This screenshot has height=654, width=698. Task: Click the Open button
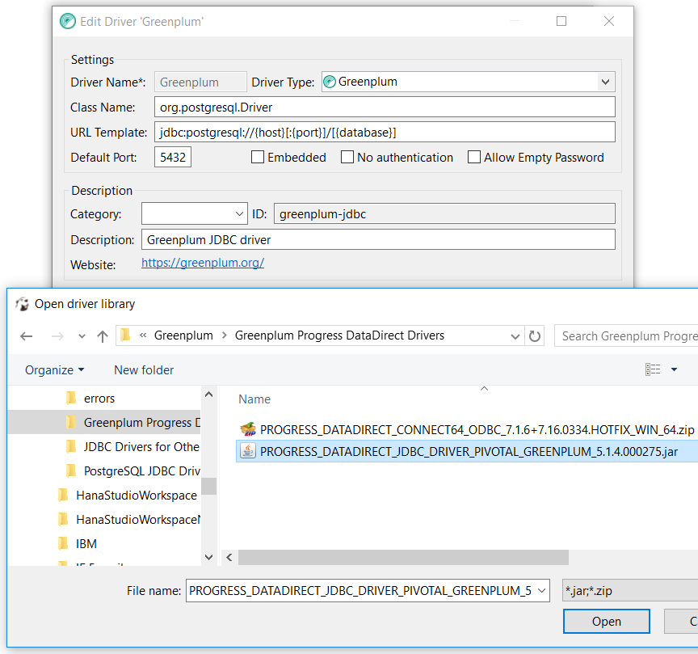[606, 622]
